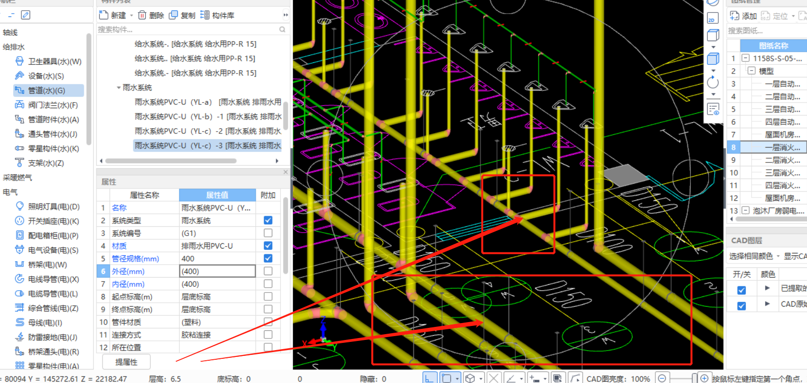807x383 pixels.
Task: Toggle 已提取 CAD layer checkbox
Action: 742,290
